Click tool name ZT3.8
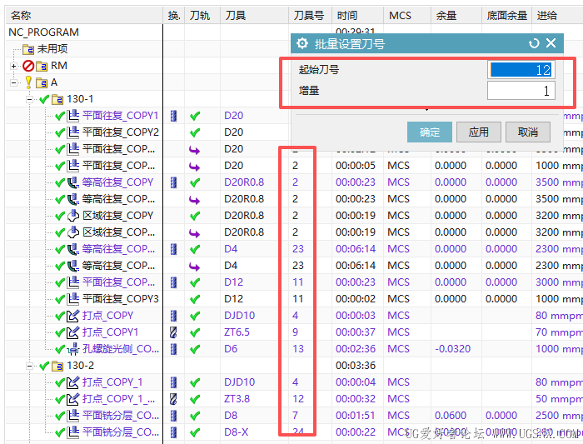583x444 pixels. 237,399
